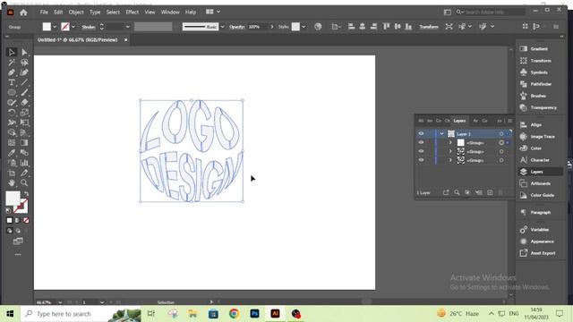The height and width of the screenshot is (322, 573).
Task: Click Horizontal Align Center in control bar
Action: click(x=362, y=27)
